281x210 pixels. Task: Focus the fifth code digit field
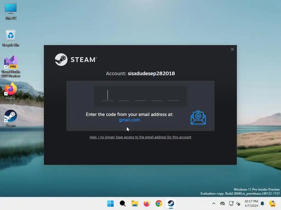tap(173, 95)
